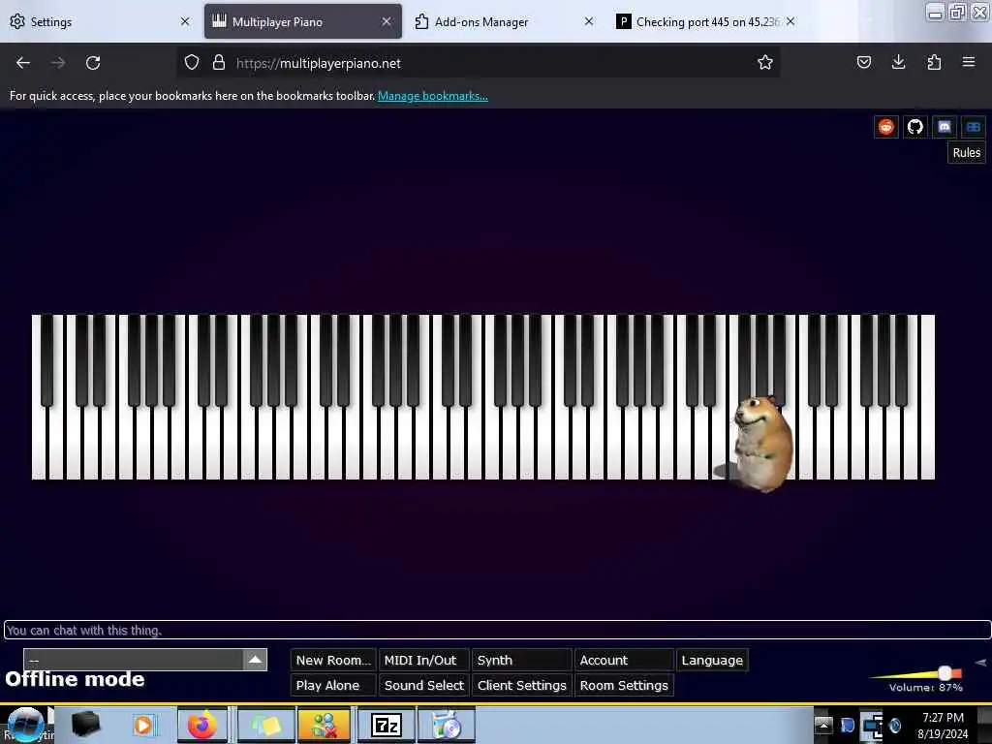Screen dimensions: 992x744
Task: Open the Firefox extensions button
Action: pyautogui.click(x=934, y=62)
